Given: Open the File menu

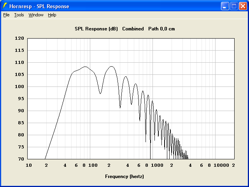Looking at the screenshot, I should coord(6,15).
